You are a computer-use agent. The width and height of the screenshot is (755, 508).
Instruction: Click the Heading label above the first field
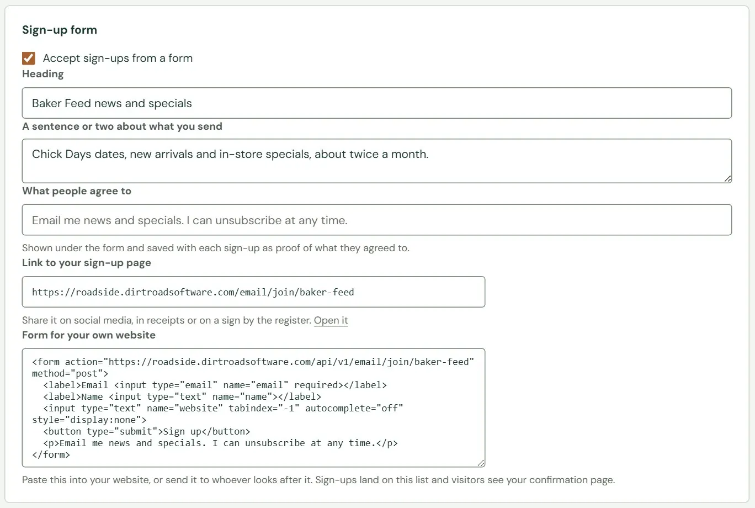(42, 74)
